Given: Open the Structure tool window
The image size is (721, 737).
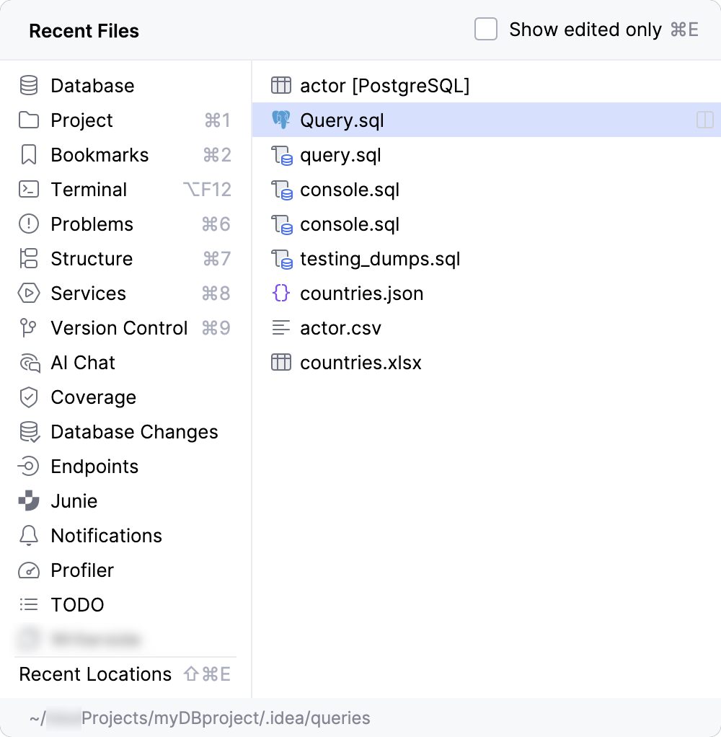Looking at the screenshot, I should point(92,259).
